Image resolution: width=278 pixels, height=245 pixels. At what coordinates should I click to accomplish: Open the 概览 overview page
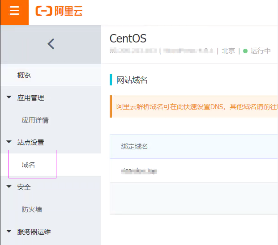pyautogui.click(x=24, y=76)
